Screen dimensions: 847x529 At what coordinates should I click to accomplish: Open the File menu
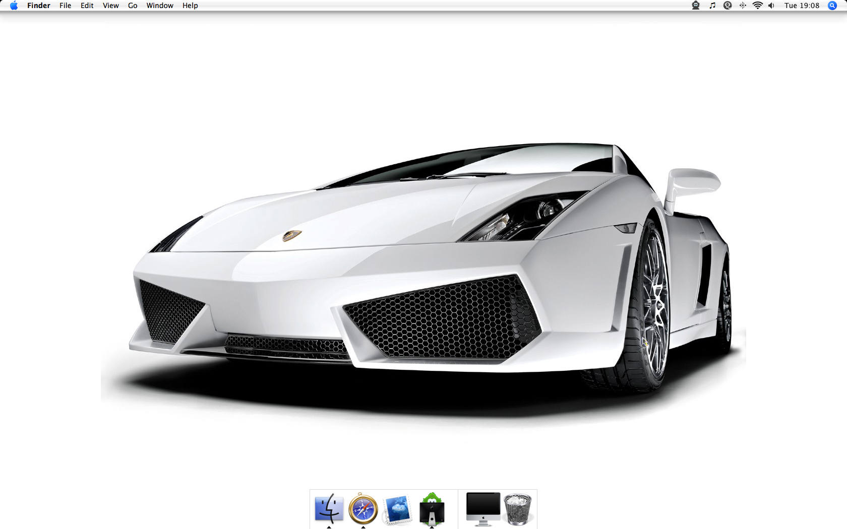[65, 6]
